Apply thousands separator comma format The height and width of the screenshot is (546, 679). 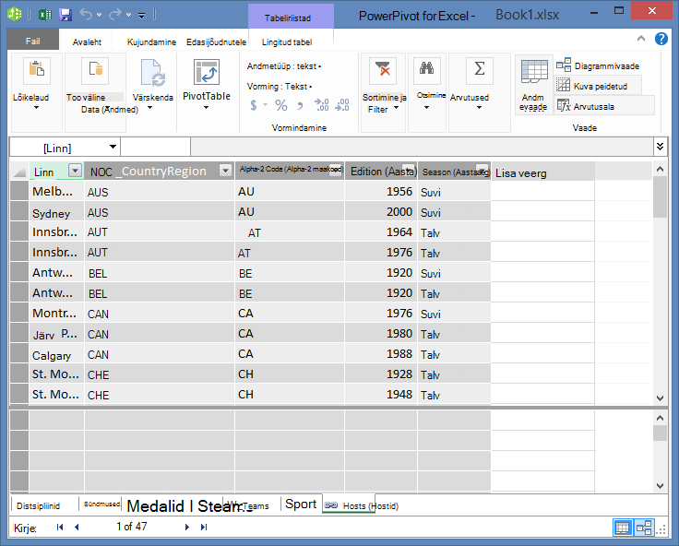coord(300,105)
